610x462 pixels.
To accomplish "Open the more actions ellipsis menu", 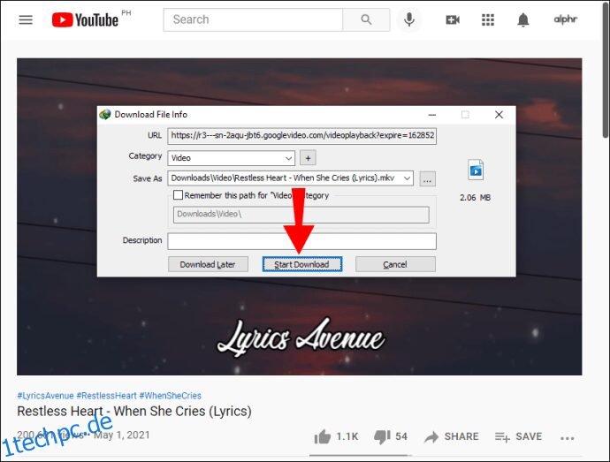I will click(568, 438).
